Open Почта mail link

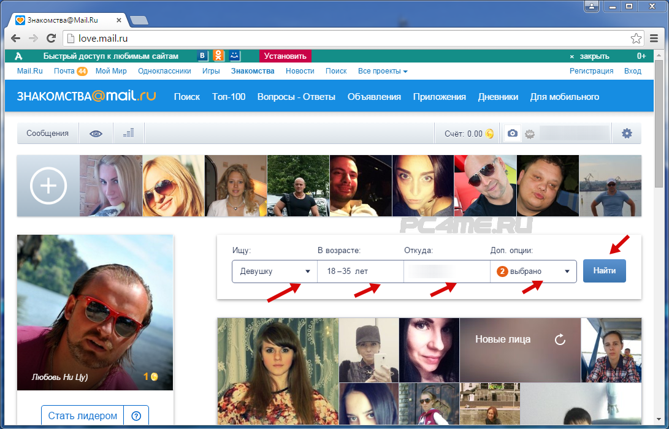[x=64, y=71]
